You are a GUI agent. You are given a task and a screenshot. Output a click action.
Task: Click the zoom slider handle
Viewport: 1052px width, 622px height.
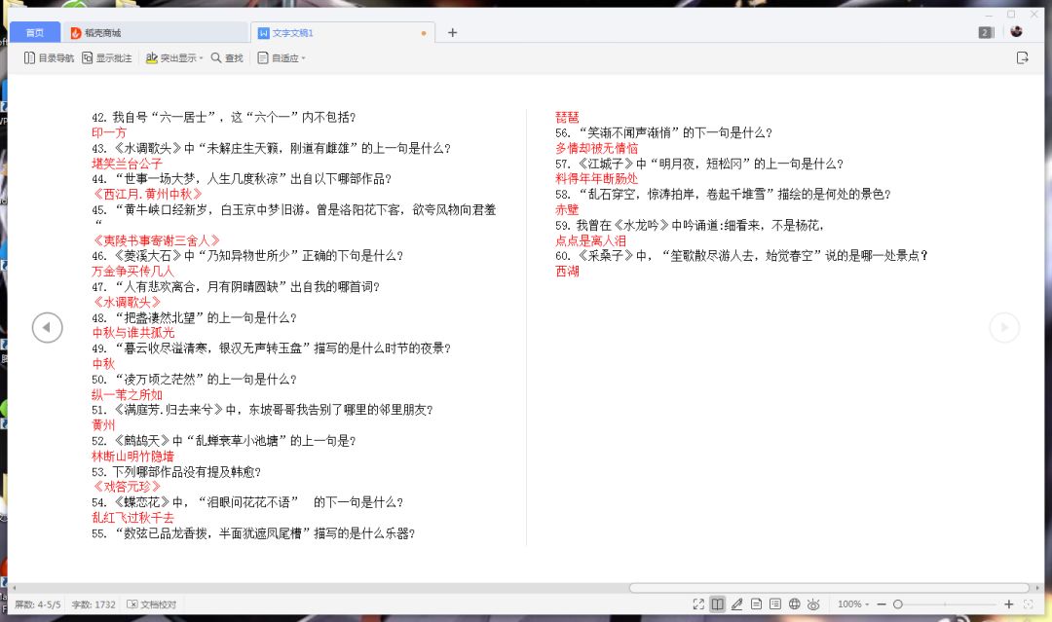[897, 604]
